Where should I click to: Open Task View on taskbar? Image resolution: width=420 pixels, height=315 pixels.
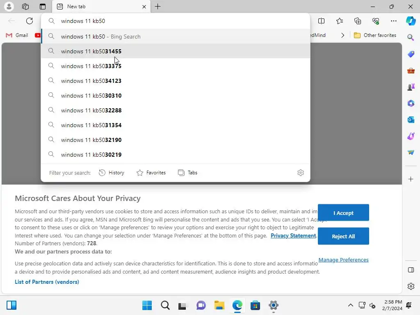(x=183, y=305)
